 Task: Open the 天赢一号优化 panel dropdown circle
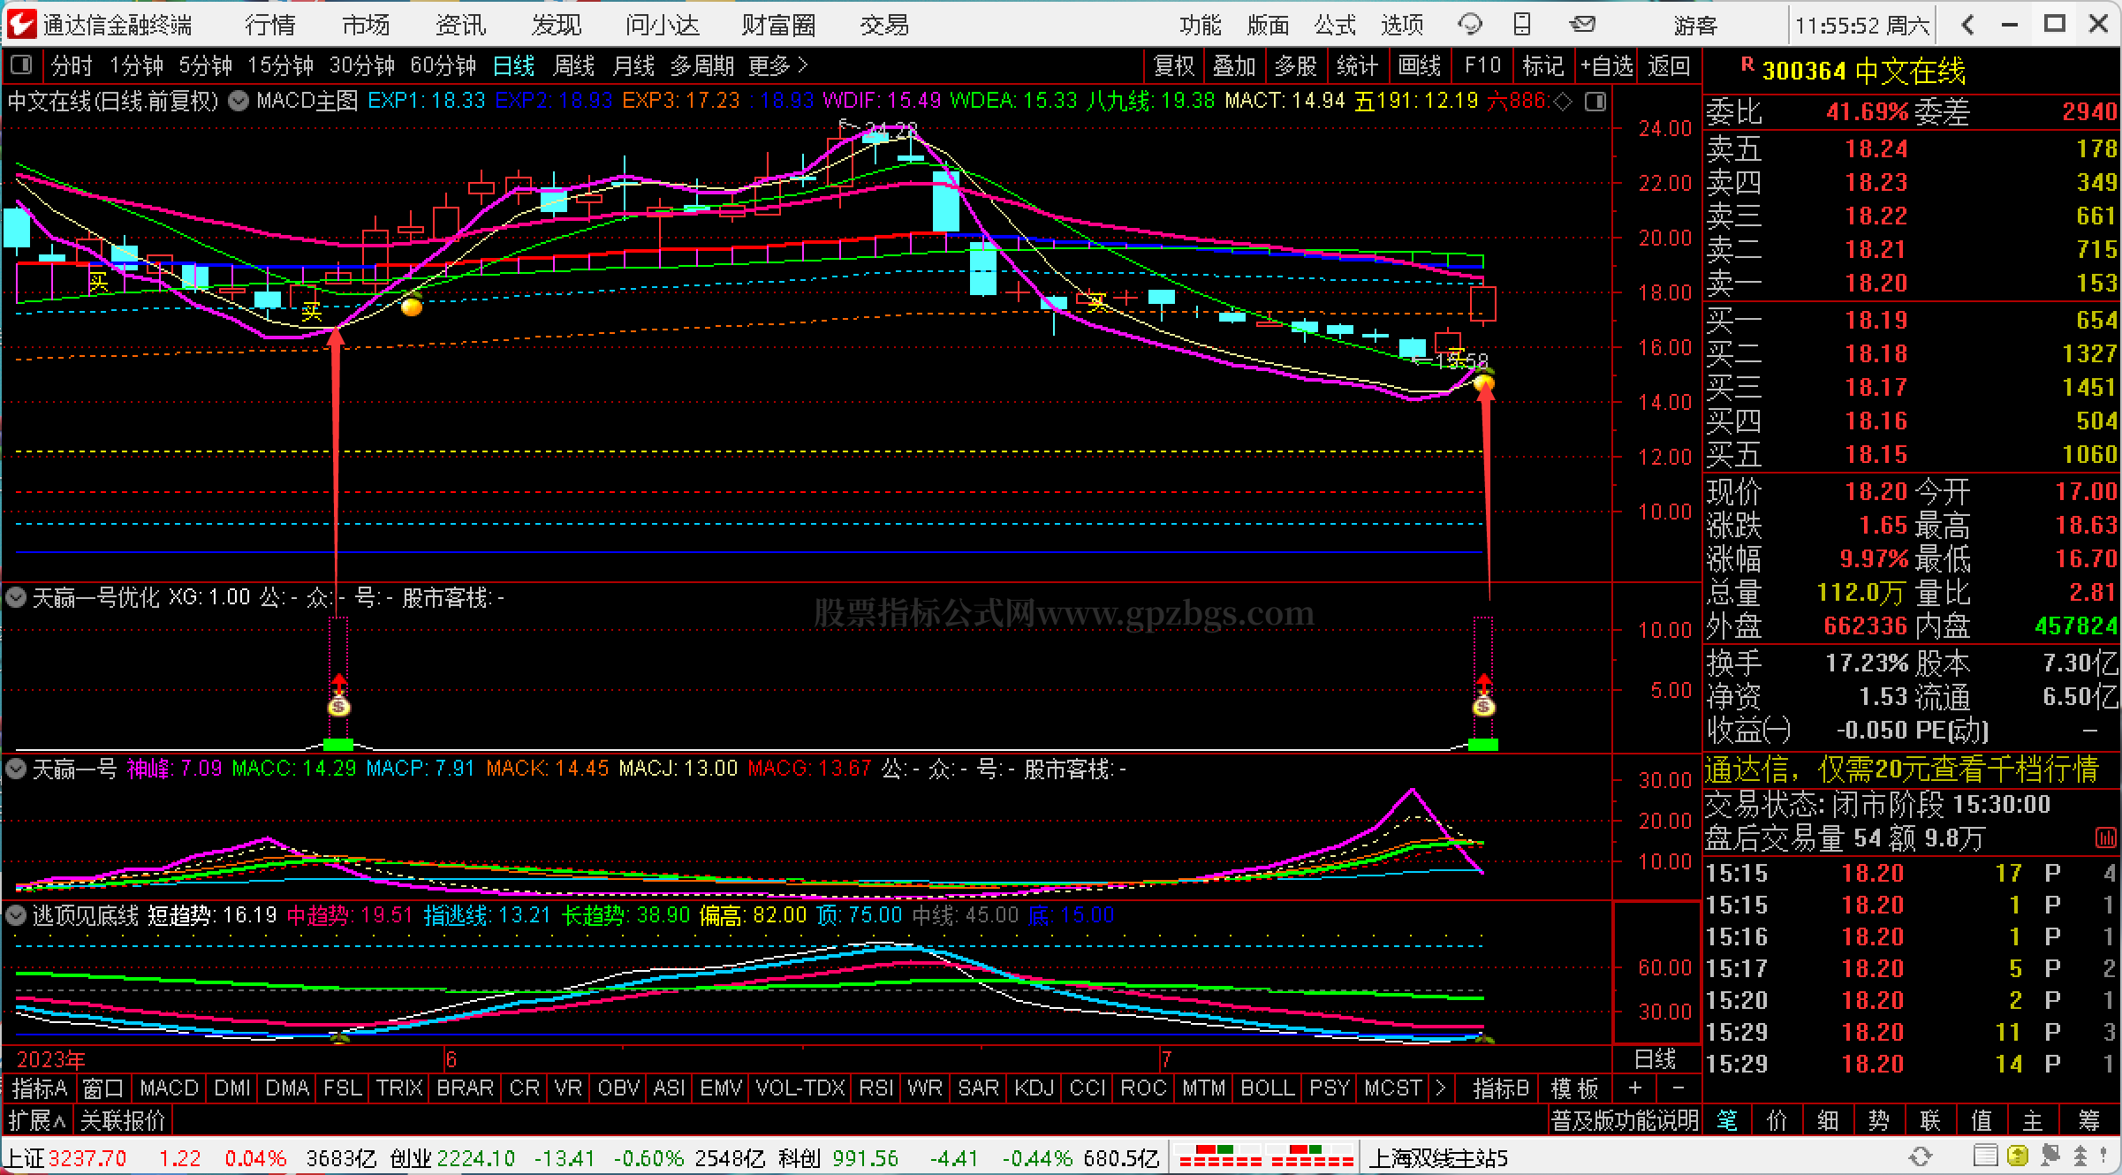pyautogui.click(x=15, y=598)
